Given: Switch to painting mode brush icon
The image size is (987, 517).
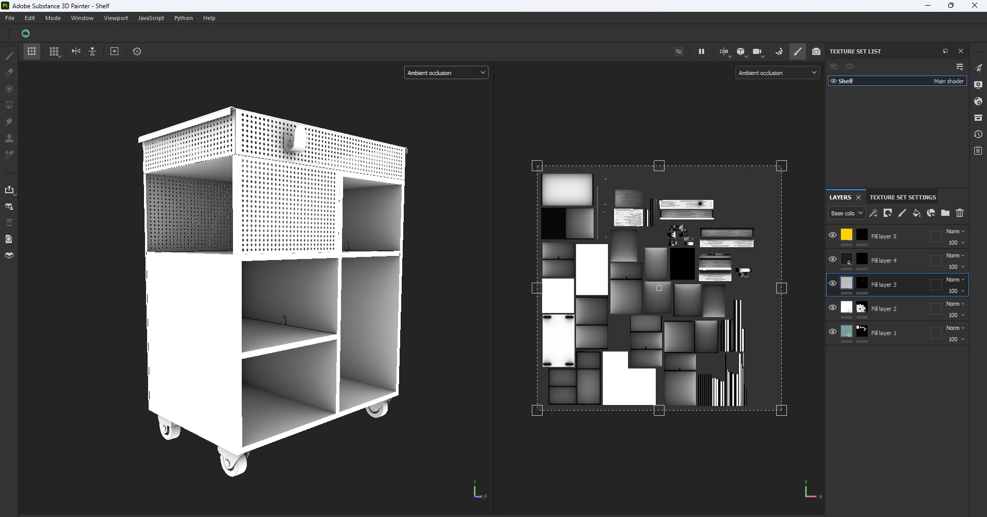Looking at the screenshot, I should coord(798,51).
